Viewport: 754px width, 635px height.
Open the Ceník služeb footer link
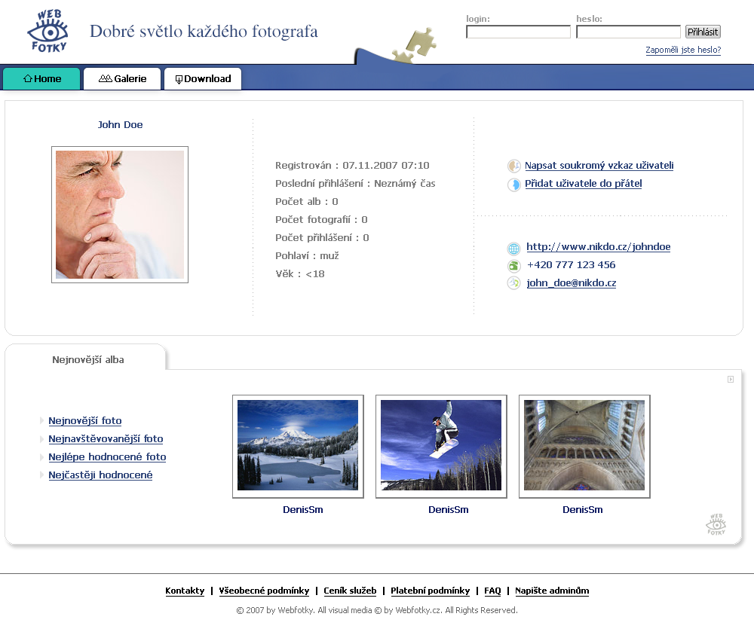[350, 591]
